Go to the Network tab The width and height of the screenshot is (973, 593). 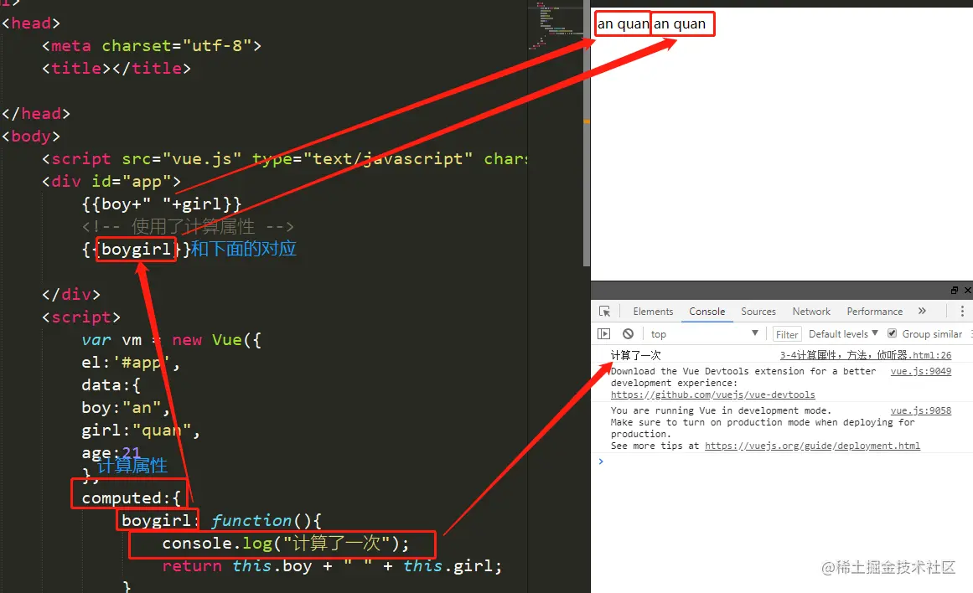811,312
